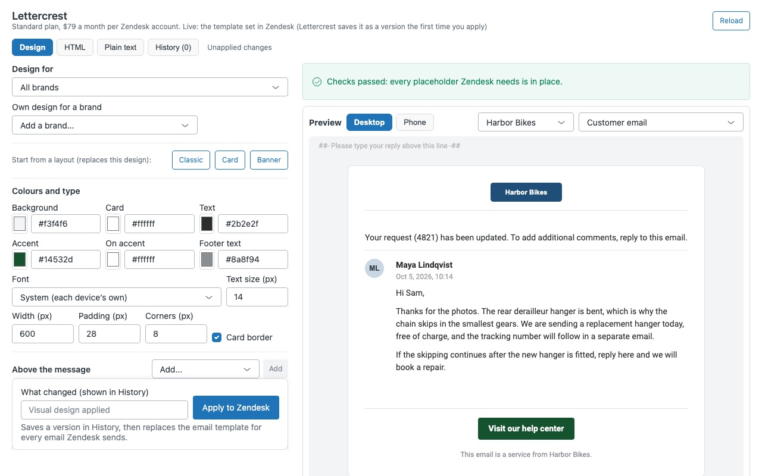The height and width of the screenshot is (476, 762).
Task: Click the Background hex field #f3f4f6
Action: (x=65, y=224)
